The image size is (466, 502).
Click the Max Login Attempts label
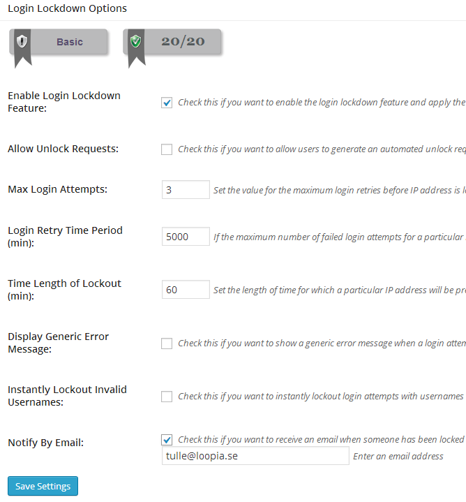(x=58, y=189)
